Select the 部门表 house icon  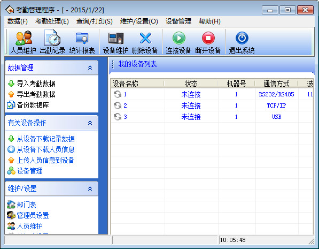click(x=11, y=205)
